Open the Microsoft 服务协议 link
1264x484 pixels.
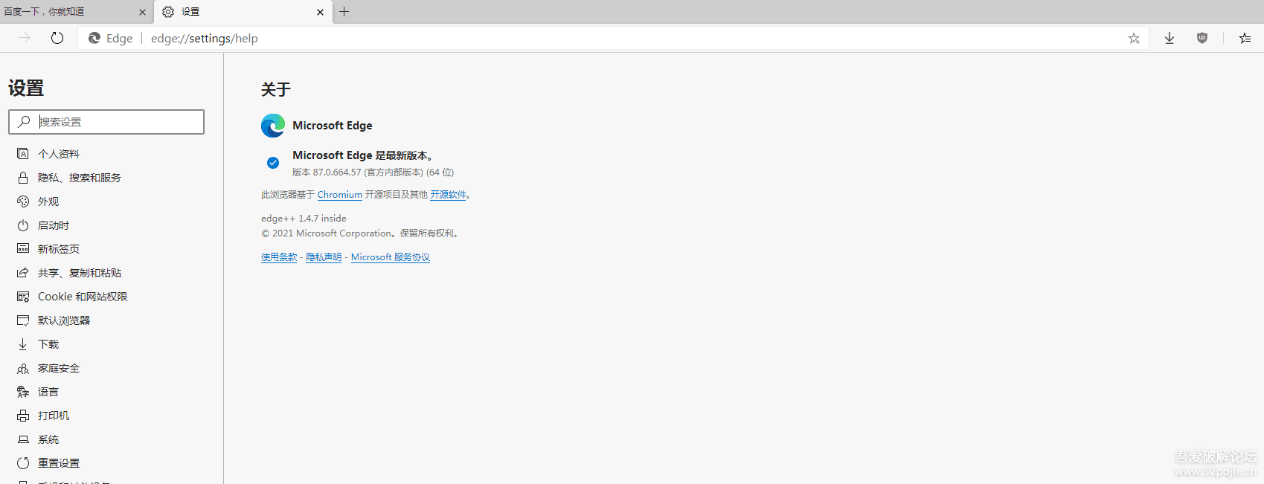coord(391,257)
